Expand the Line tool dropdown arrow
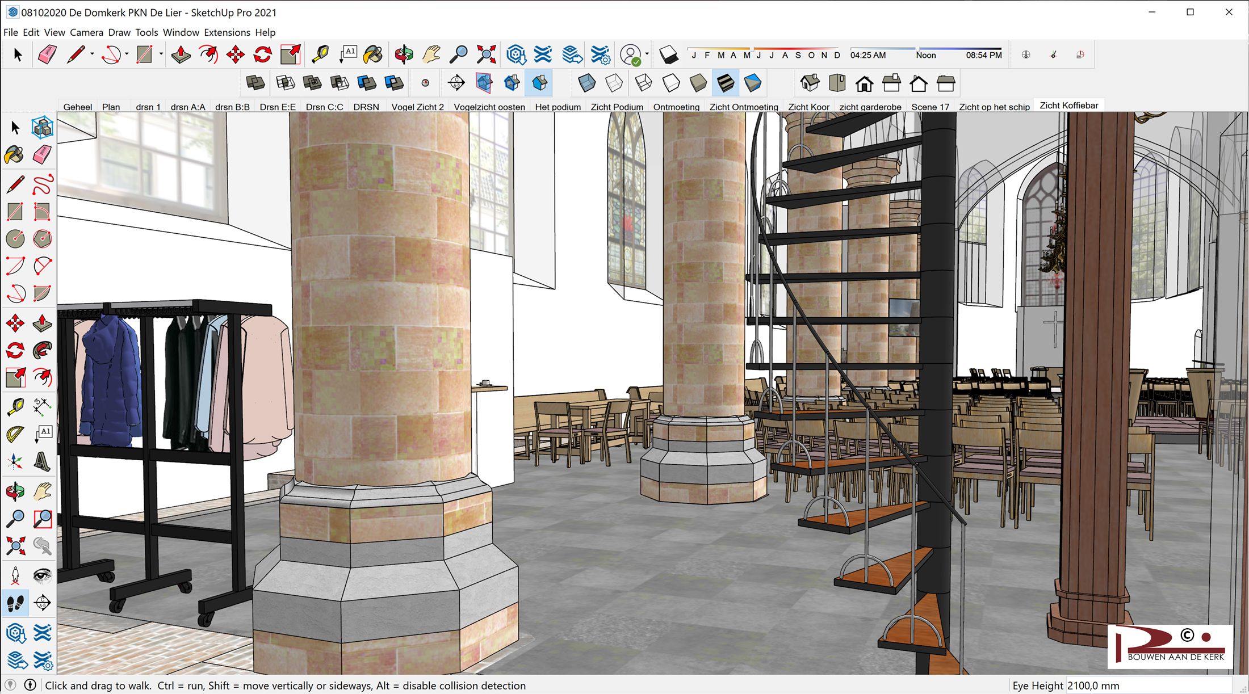 tap(92, 54)
